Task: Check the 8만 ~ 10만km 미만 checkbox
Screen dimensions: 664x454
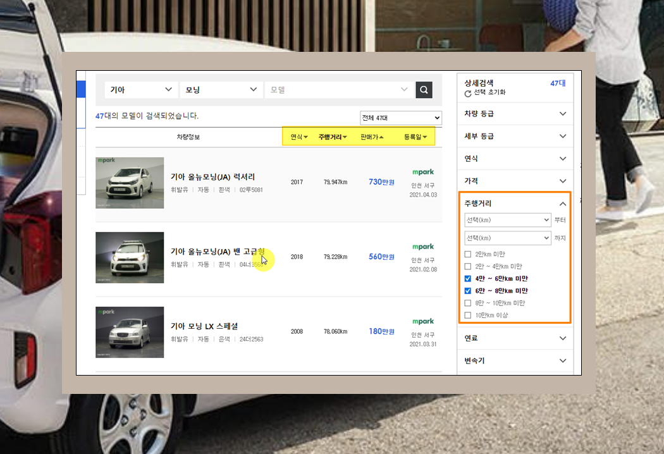Action: point(467,303)
